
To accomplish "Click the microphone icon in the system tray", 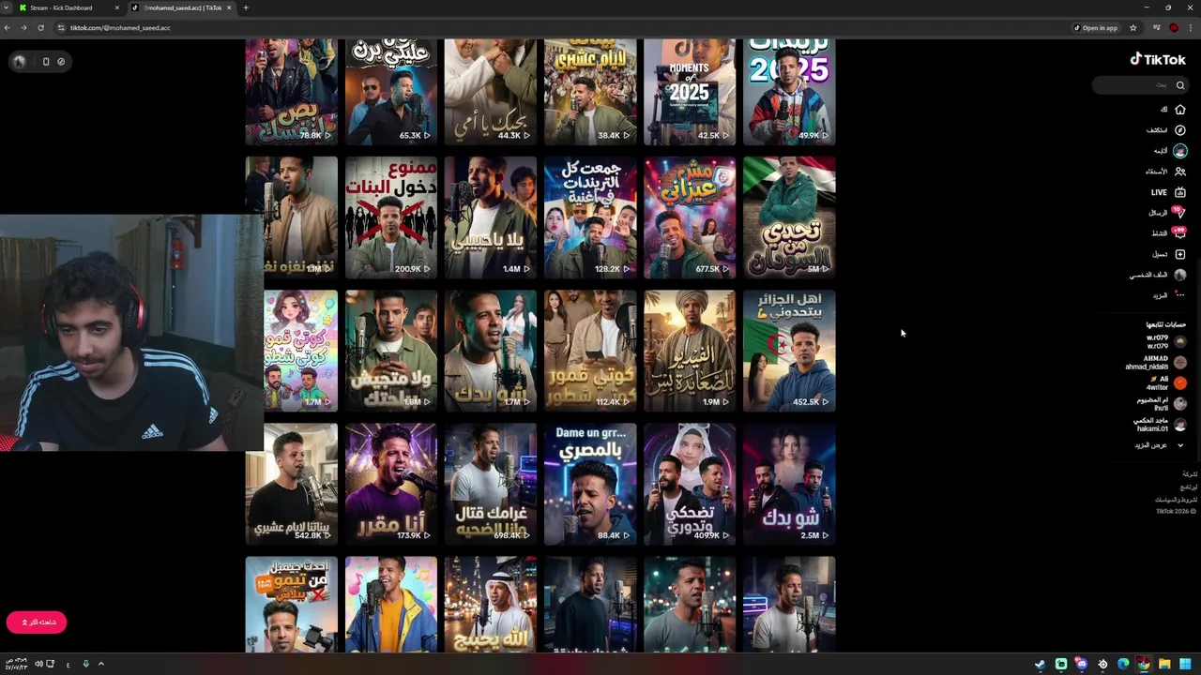I will 85,664.
